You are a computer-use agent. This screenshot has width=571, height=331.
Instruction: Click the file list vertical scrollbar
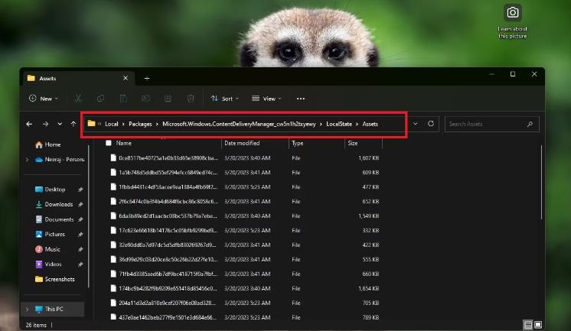(x=542, y=182)
